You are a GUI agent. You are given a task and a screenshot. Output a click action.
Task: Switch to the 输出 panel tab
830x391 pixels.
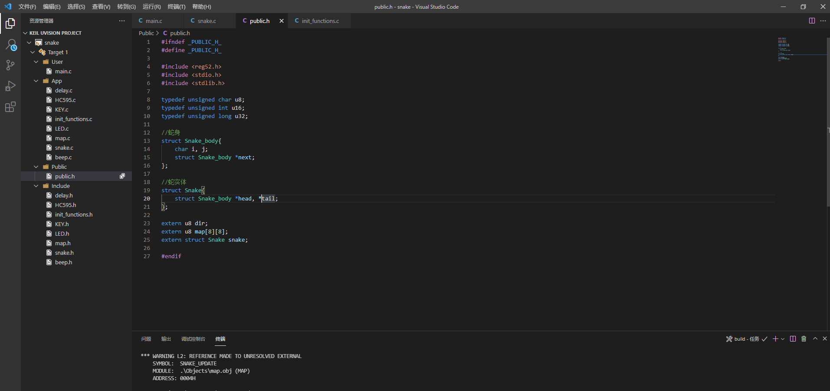(166, 339)
